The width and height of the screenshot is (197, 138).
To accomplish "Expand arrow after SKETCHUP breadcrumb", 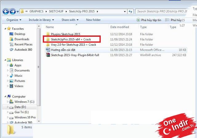I will point(66,11).
